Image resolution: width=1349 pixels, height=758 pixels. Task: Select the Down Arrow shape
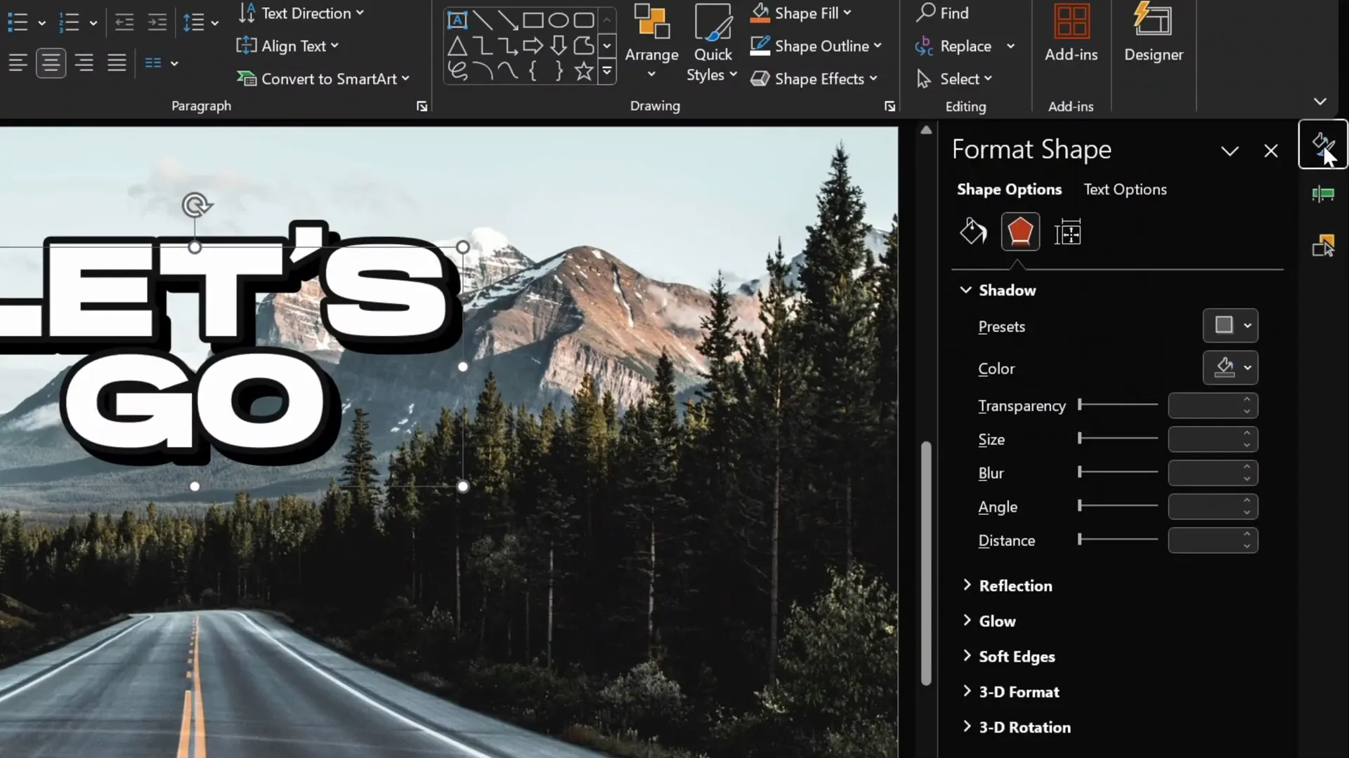(559, 46)
